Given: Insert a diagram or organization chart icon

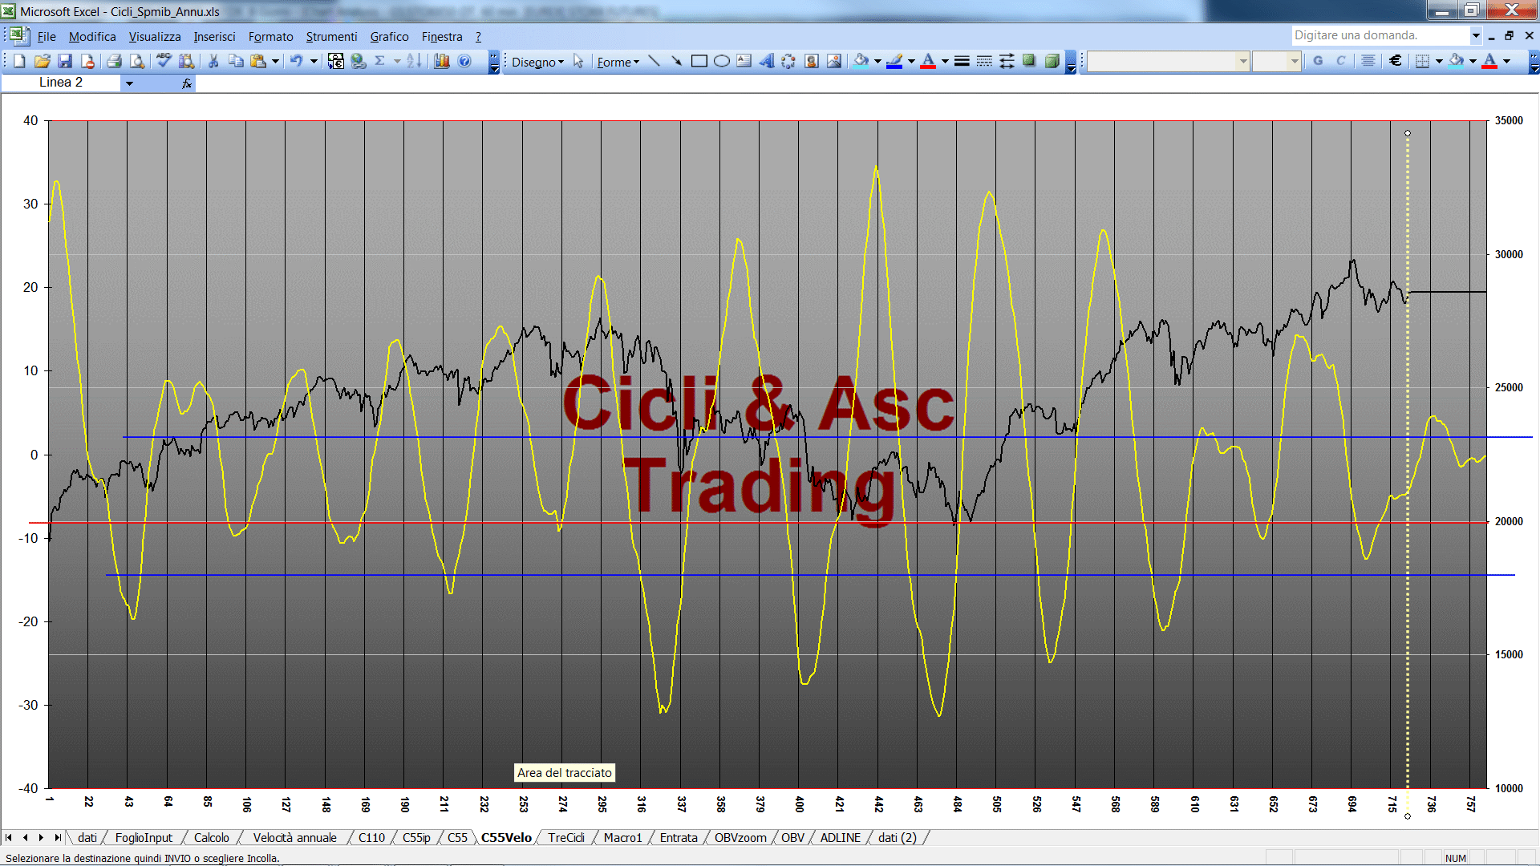Looking at the screenshot, I should point(788,61).
